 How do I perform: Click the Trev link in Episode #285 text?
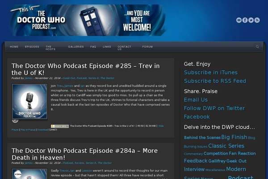60,86
